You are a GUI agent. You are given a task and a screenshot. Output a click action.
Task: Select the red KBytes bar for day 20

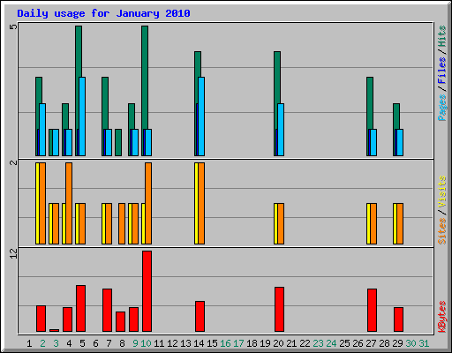[x=279, y=310]
